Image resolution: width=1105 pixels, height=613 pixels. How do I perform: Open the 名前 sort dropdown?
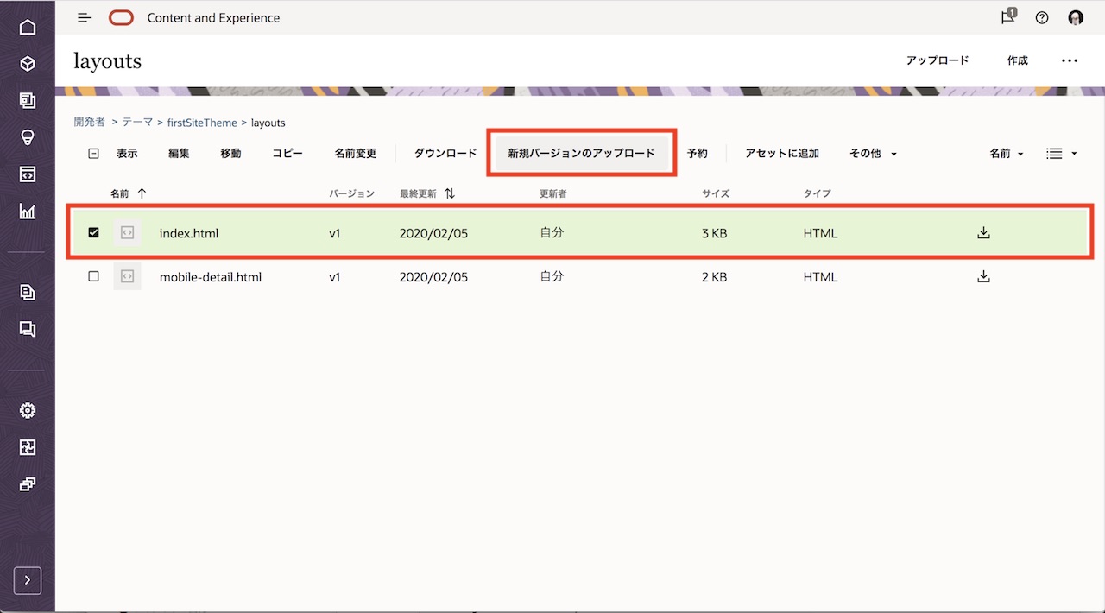(1006, 154)
